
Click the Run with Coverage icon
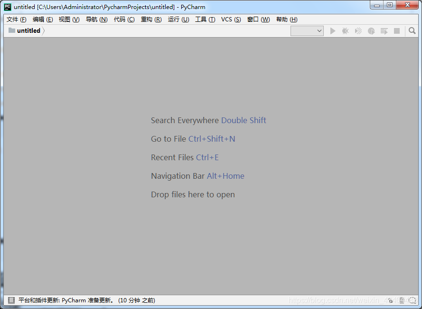pos(358,31)
